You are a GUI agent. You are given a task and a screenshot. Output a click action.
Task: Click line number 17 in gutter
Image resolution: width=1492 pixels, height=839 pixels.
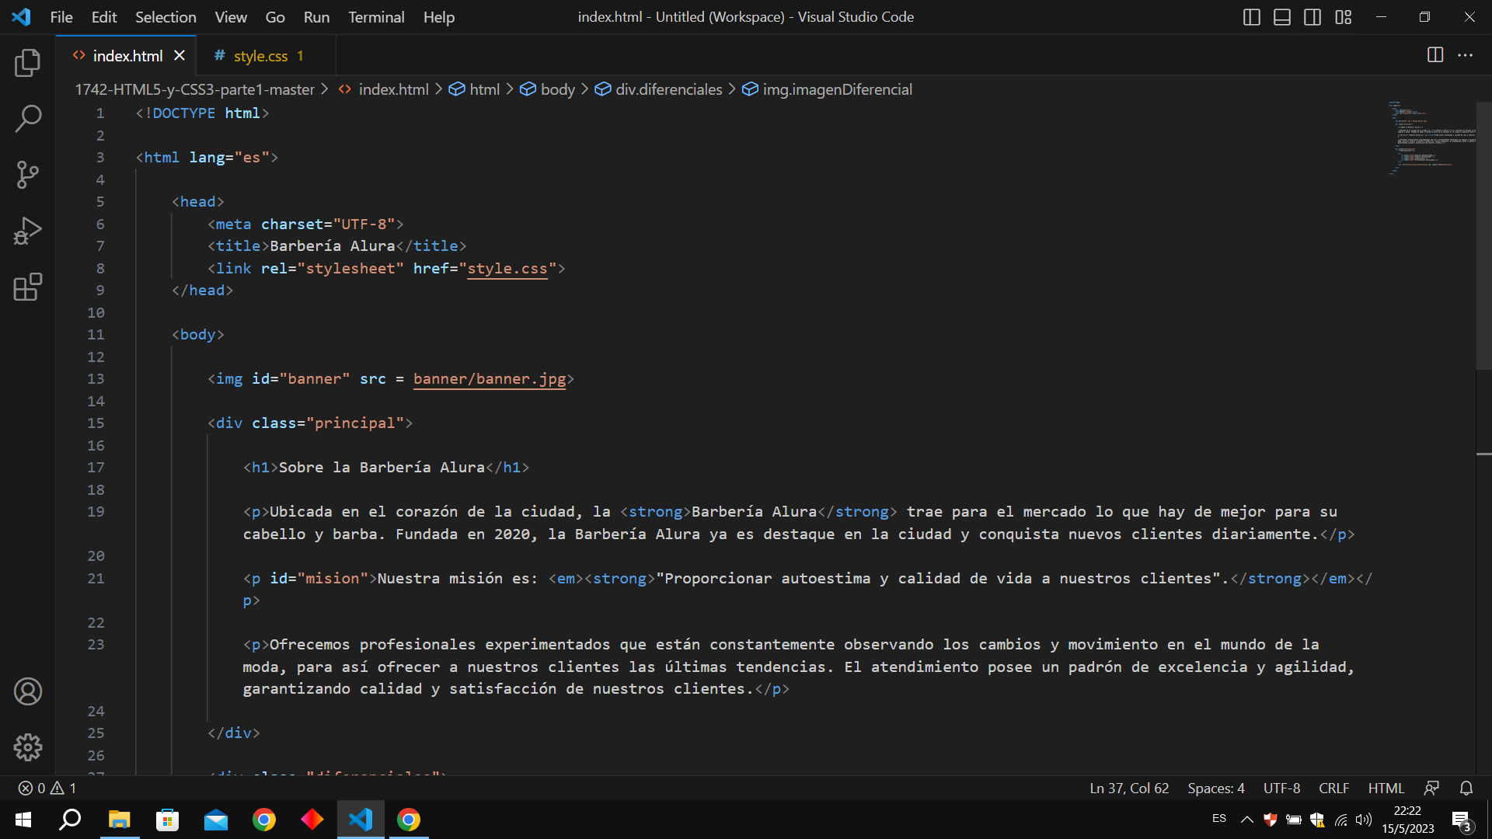pos(96,467)
